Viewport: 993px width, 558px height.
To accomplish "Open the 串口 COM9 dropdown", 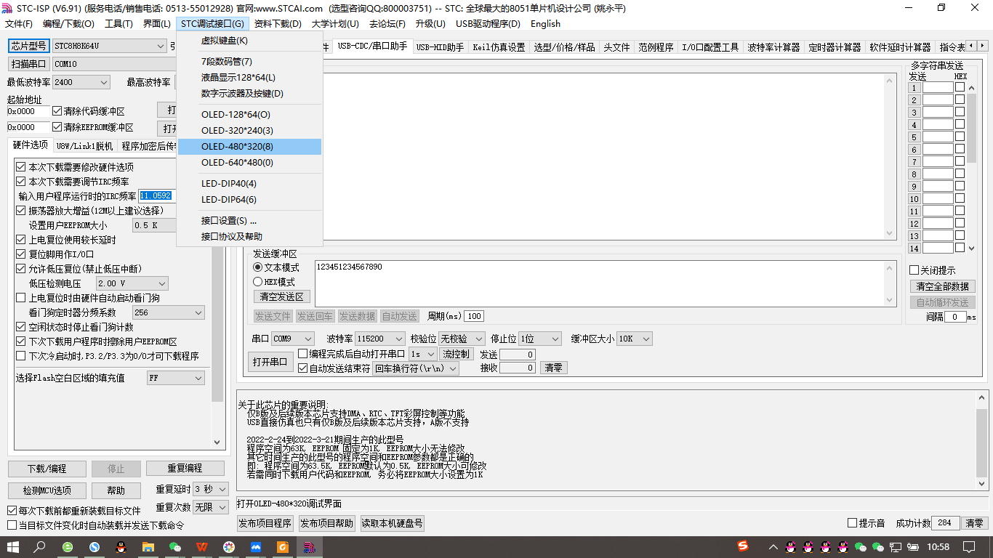I will tap(293, 339).
